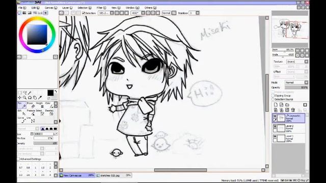Toggle the Selection checkbox in toolbar
This screenshot has height=183, width=326.
tap(84, 13)
